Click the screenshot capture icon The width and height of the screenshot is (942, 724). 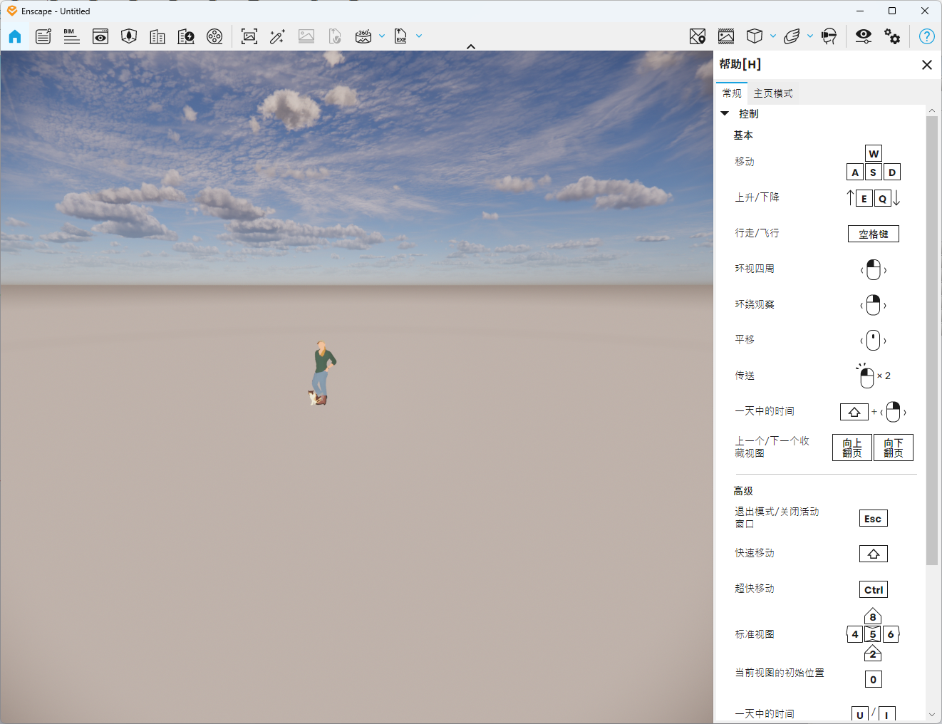coord(249,36)
